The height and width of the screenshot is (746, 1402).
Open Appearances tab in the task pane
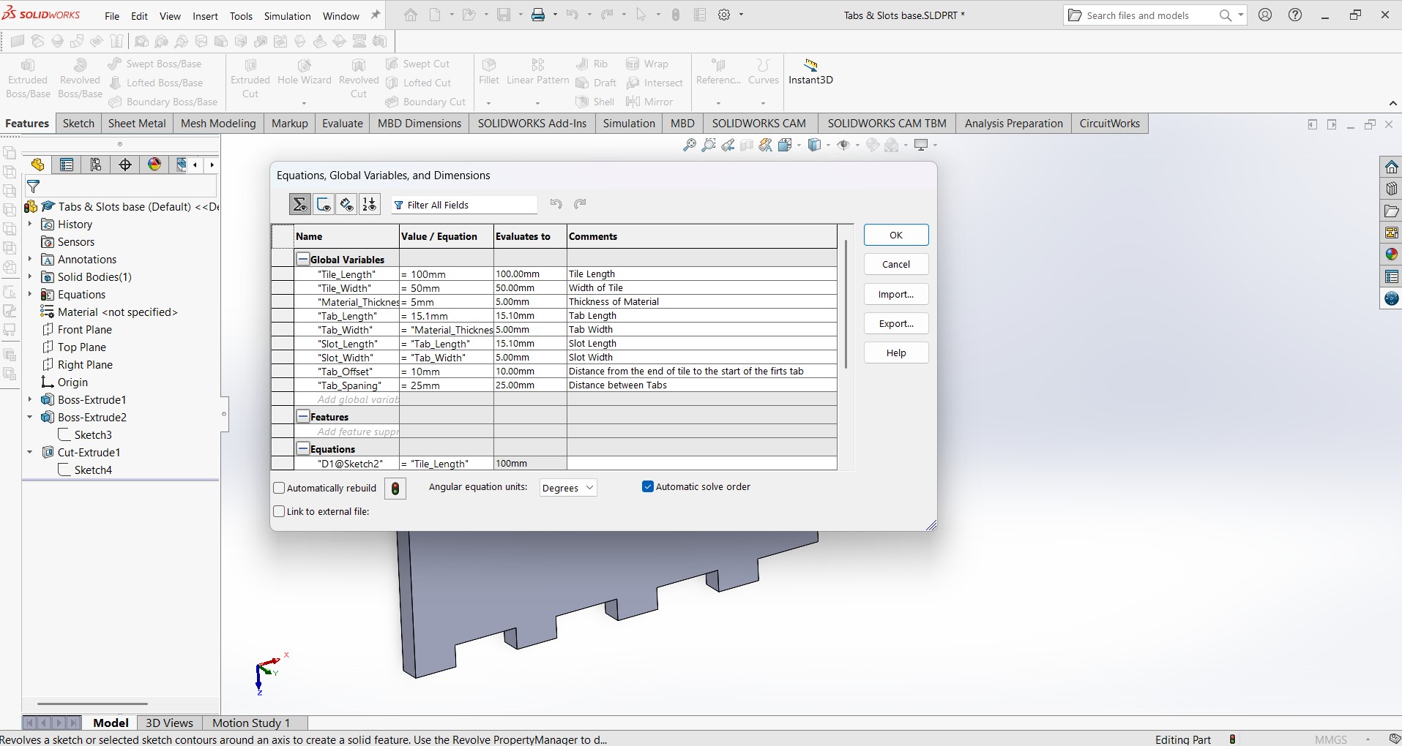[x=1391, y=255]
